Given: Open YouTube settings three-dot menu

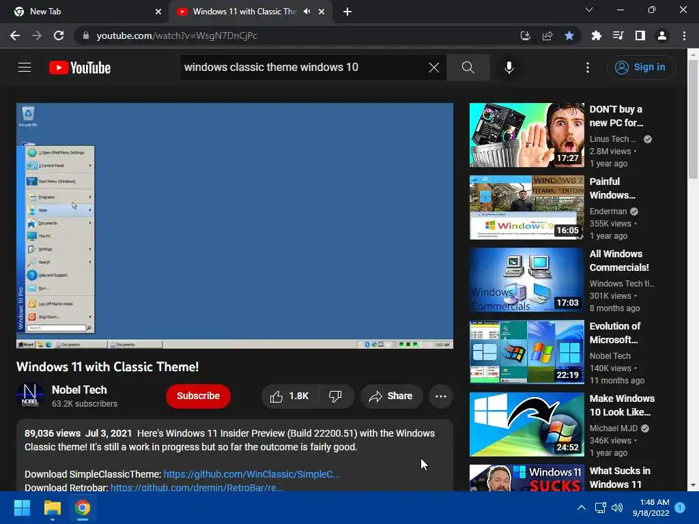Looking at the screenshot, I should 588,68.
